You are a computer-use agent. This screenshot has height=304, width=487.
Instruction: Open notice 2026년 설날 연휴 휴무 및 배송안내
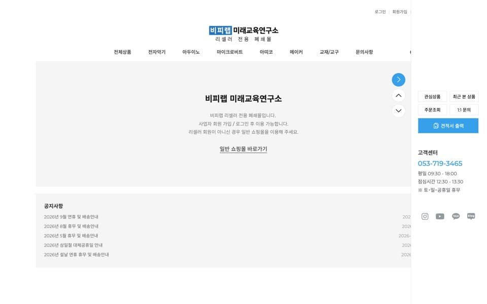(77, 255)
